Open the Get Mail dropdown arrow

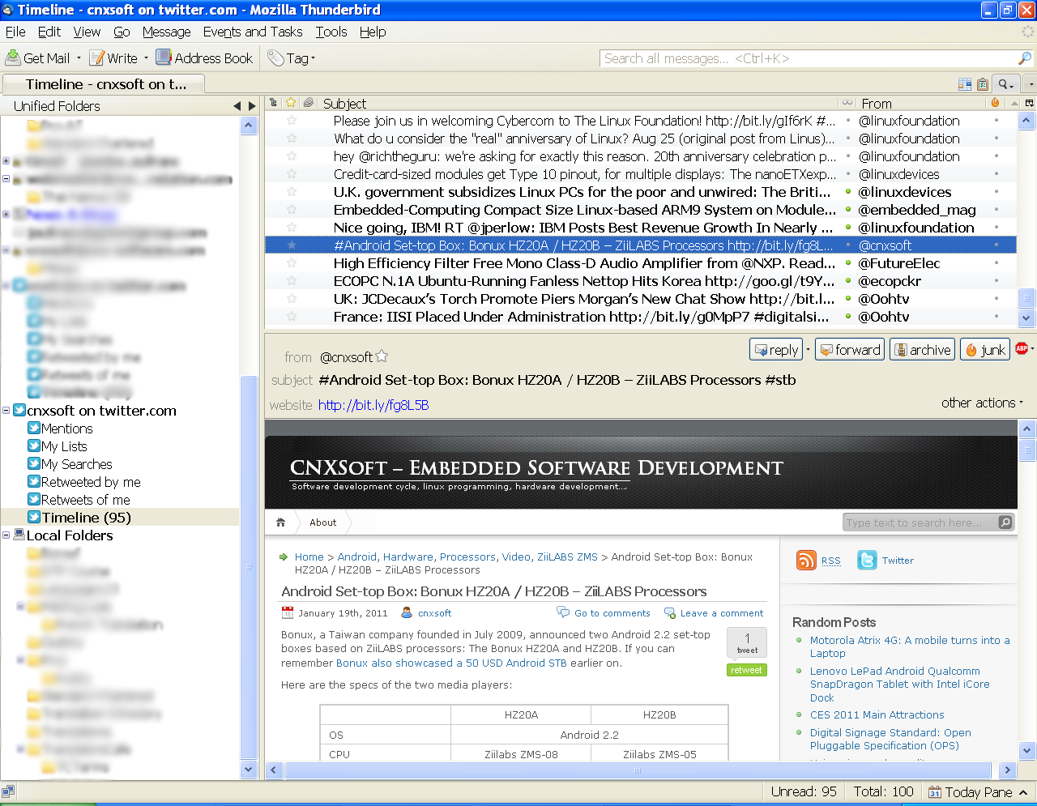(x=79, y=58)
